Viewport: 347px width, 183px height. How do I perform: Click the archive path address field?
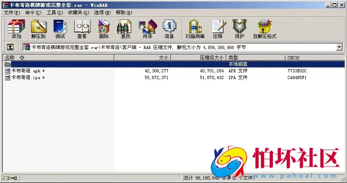click(179, 47)
